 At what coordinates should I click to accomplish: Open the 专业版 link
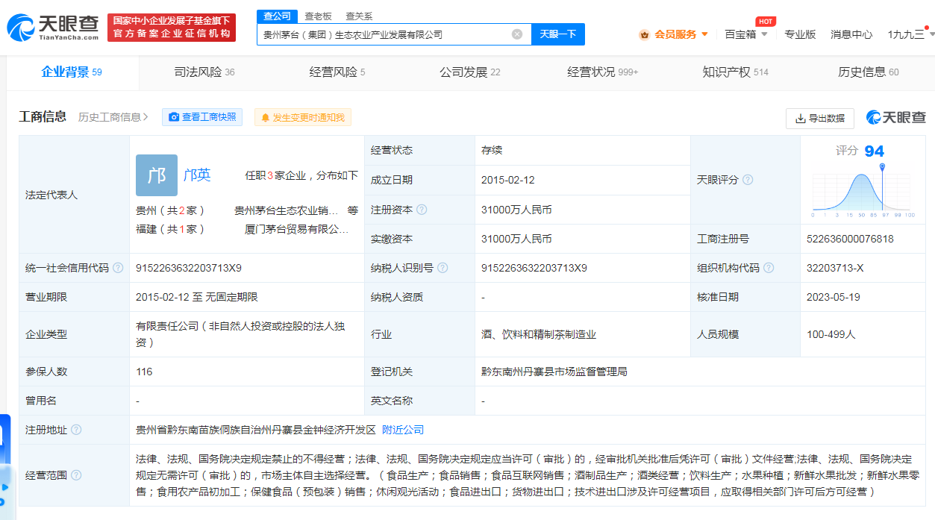point(800,34)
